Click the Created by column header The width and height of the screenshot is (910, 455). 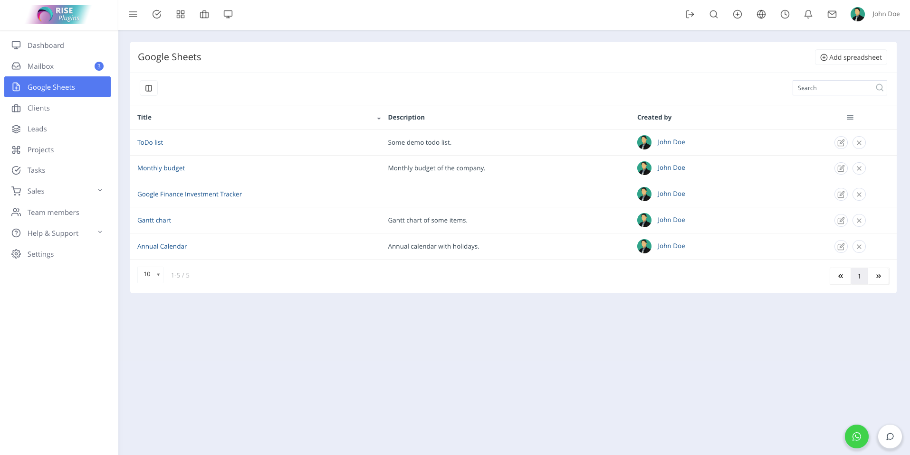[654, 117]
